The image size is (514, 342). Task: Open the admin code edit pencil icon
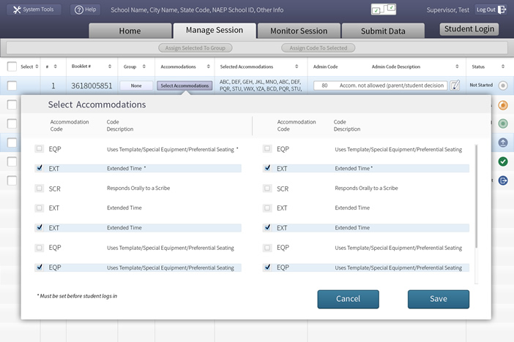point(455,85)
